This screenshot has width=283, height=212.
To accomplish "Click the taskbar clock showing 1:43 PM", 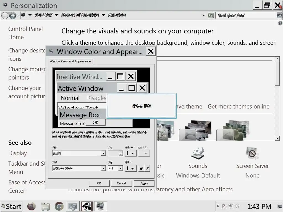I will pos(259,206).
